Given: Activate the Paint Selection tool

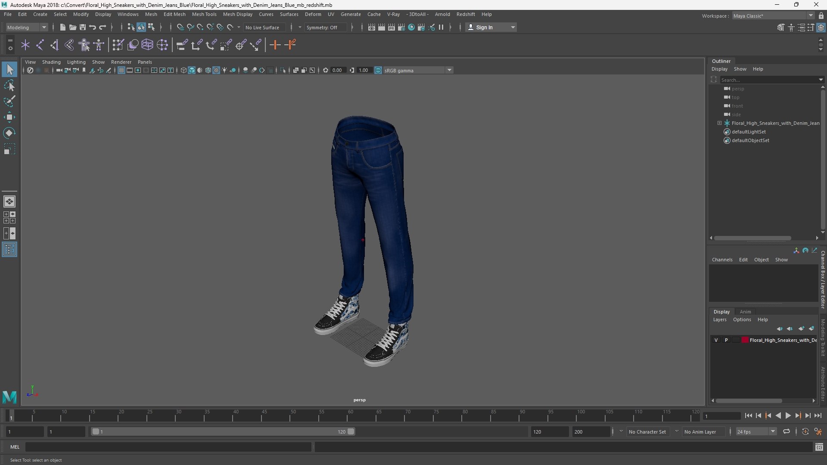Looking at the screenshot, I should pyautogui.click(x=9, y=102).
